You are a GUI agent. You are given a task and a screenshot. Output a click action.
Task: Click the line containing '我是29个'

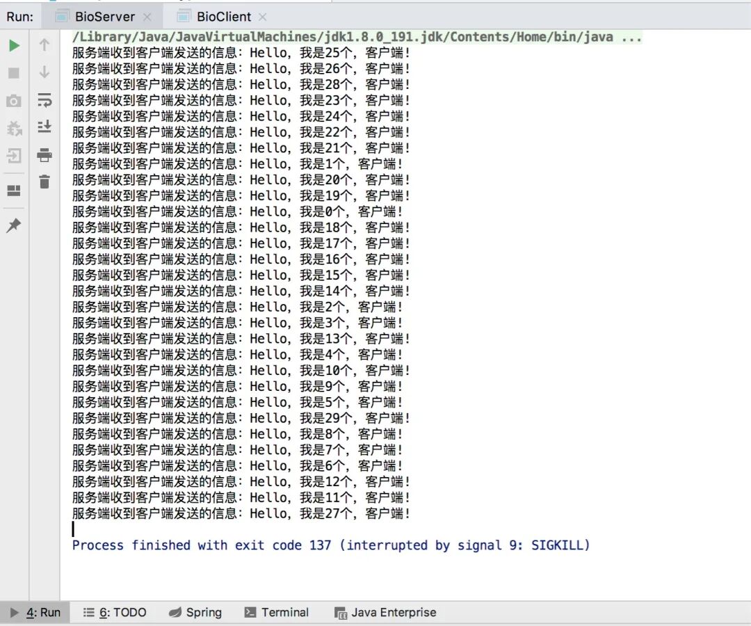tap(241, 418)
